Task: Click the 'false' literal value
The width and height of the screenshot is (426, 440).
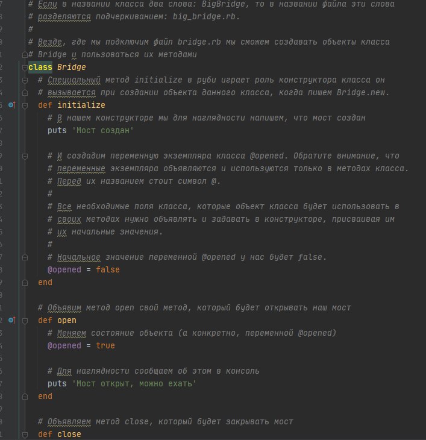Action: point(108,269)
